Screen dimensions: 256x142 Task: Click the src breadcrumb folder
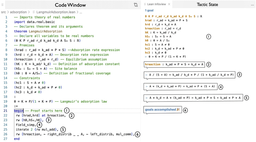click(x=3, y=12)
